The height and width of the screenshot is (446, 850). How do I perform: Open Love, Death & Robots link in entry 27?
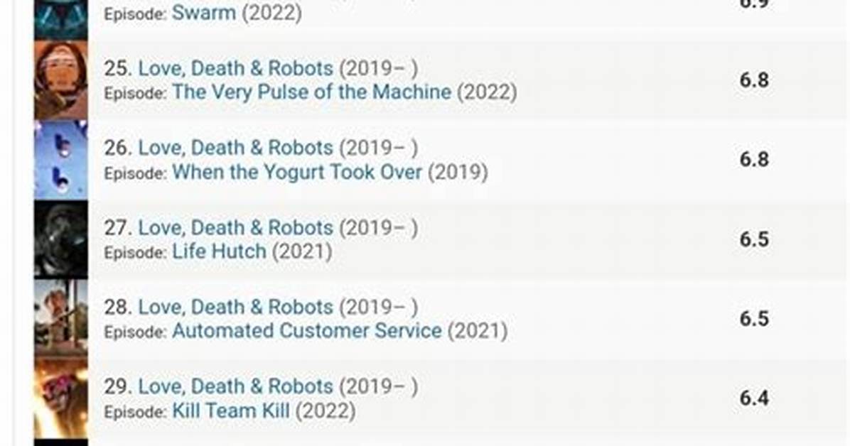(236, 227)
